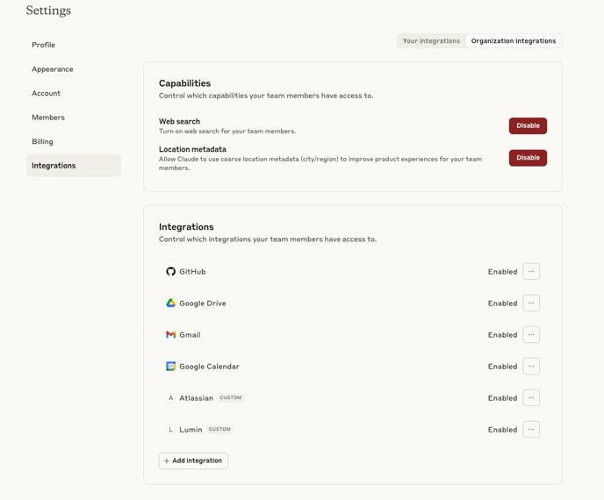Click Enabled status in Google Drive row

pos(502,304)
